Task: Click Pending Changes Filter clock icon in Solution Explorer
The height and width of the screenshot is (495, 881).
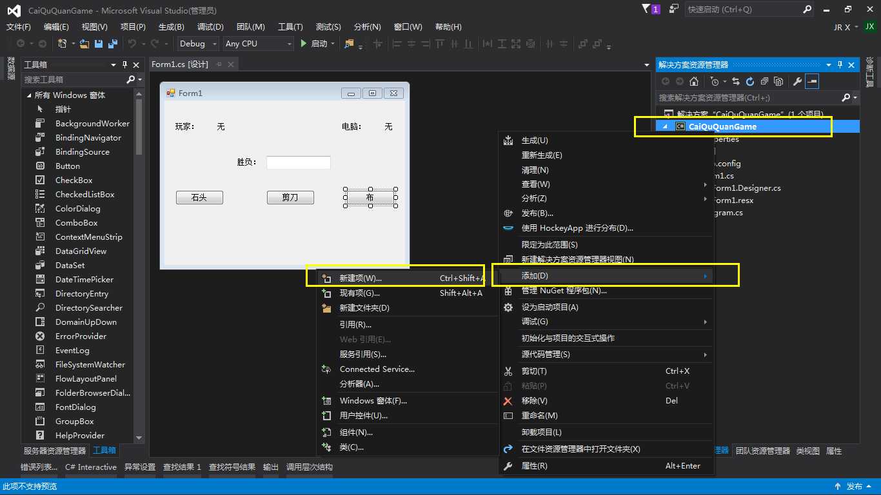Action: tap(715, 81)
